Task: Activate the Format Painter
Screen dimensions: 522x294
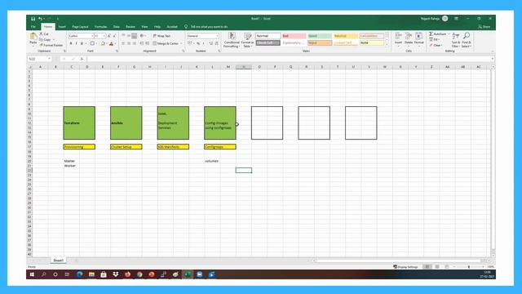Action: [51, 45]
